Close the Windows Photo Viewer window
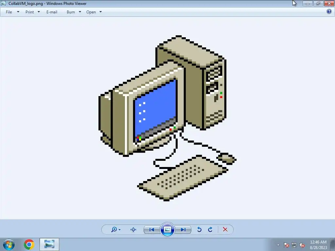This screenshot has width=335, height=251. click(x=329, y=3)
